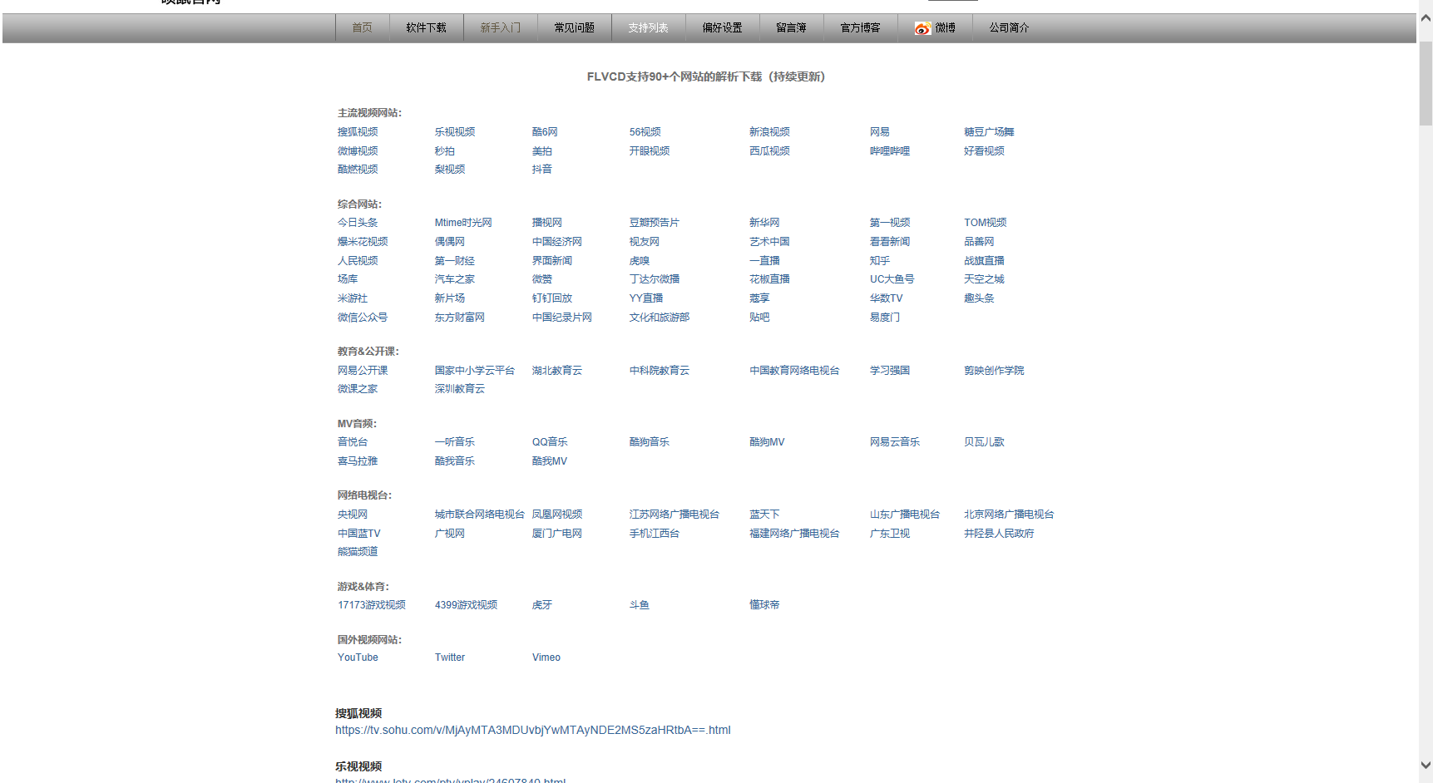The image size is (1433, 783).
Task: Click the 汽车之家 link
Action: click(455, 279)
